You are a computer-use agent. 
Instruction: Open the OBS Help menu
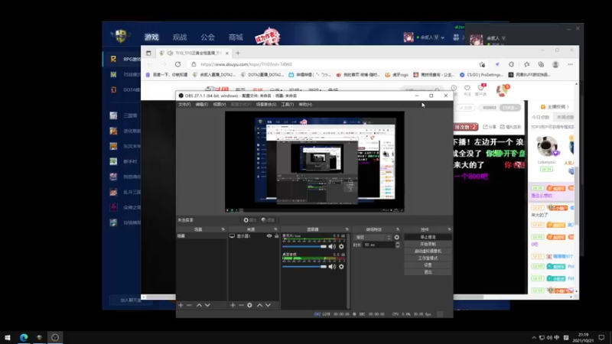[x=305, y=105]
